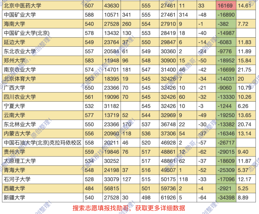Select the cell 中国矿业大学 without 北京
The width and height of the screenshot is (259, 214).
42,15
